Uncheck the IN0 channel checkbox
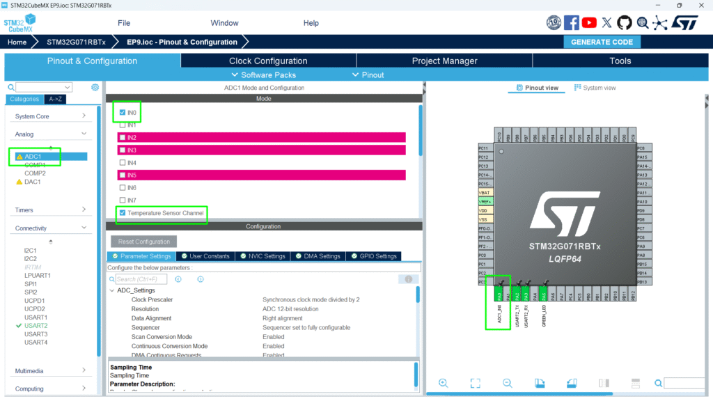713x401 pixels. [x=123, y=112]
